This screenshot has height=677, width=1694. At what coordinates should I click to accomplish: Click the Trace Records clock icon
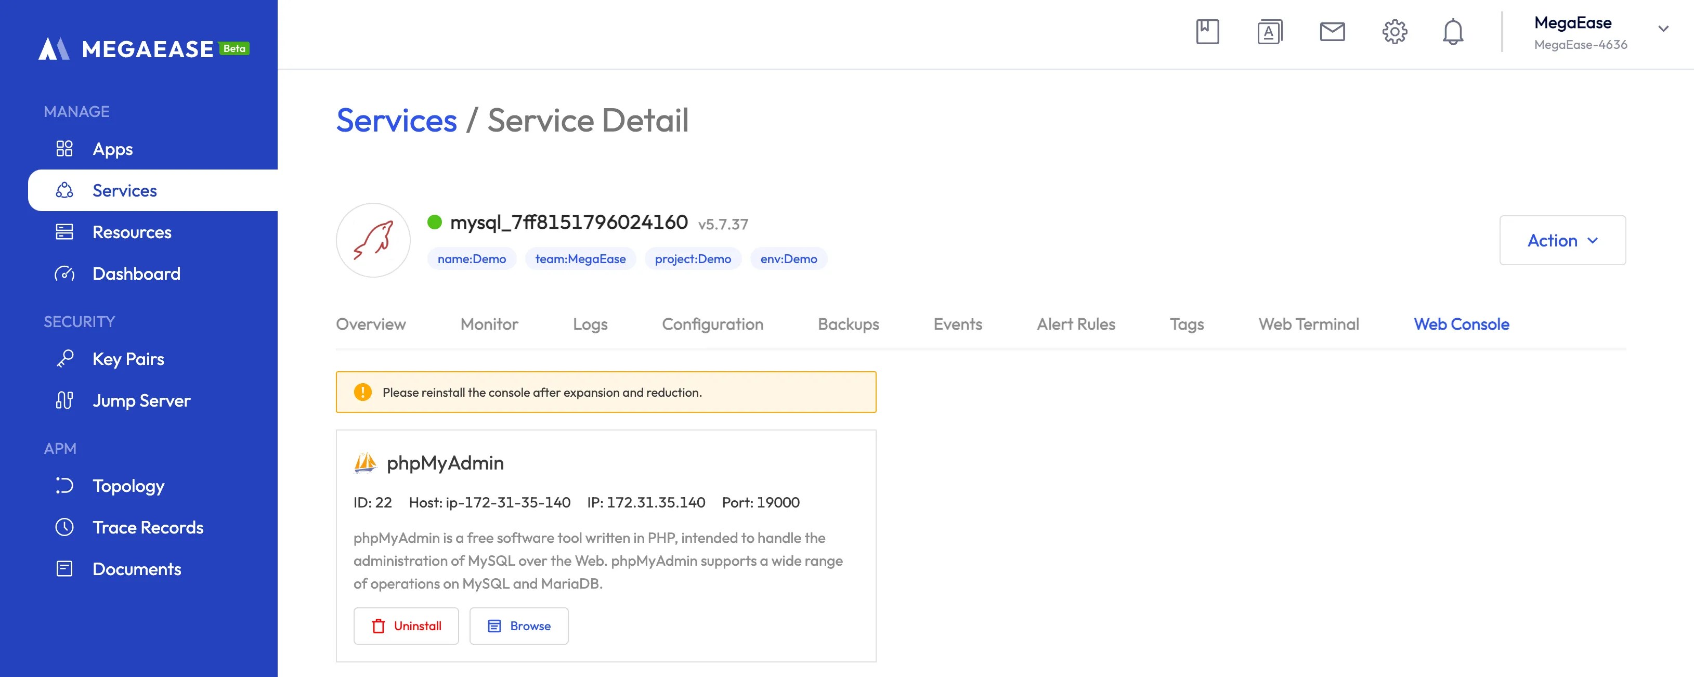[64, 527]
